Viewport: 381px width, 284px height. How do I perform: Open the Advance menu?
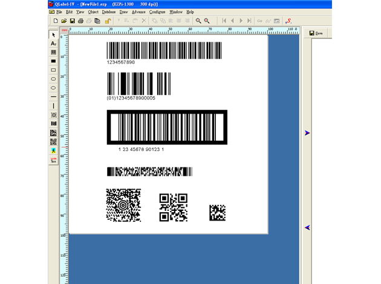click(x=138, y=11)
